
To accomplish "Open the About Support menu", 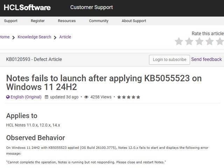I will coord(134,21).
